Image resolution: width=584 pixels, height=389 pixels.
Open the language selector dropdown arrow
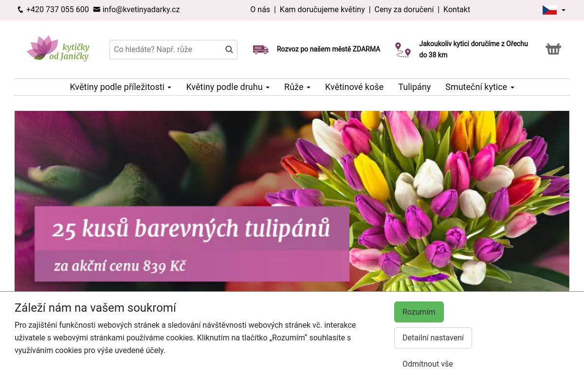pyautogui.click(x=564, y=10)
